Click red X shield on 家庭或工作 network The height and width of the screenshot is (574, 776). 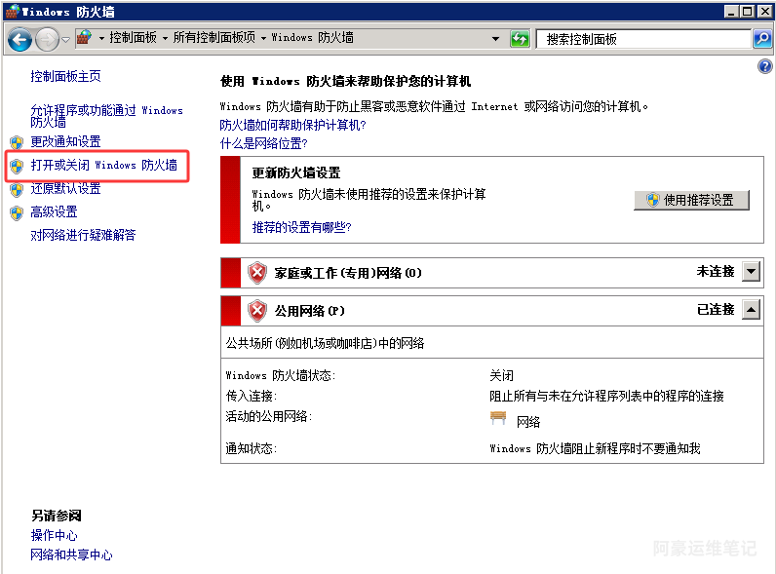pyautogui.click(x=257, y=273)
